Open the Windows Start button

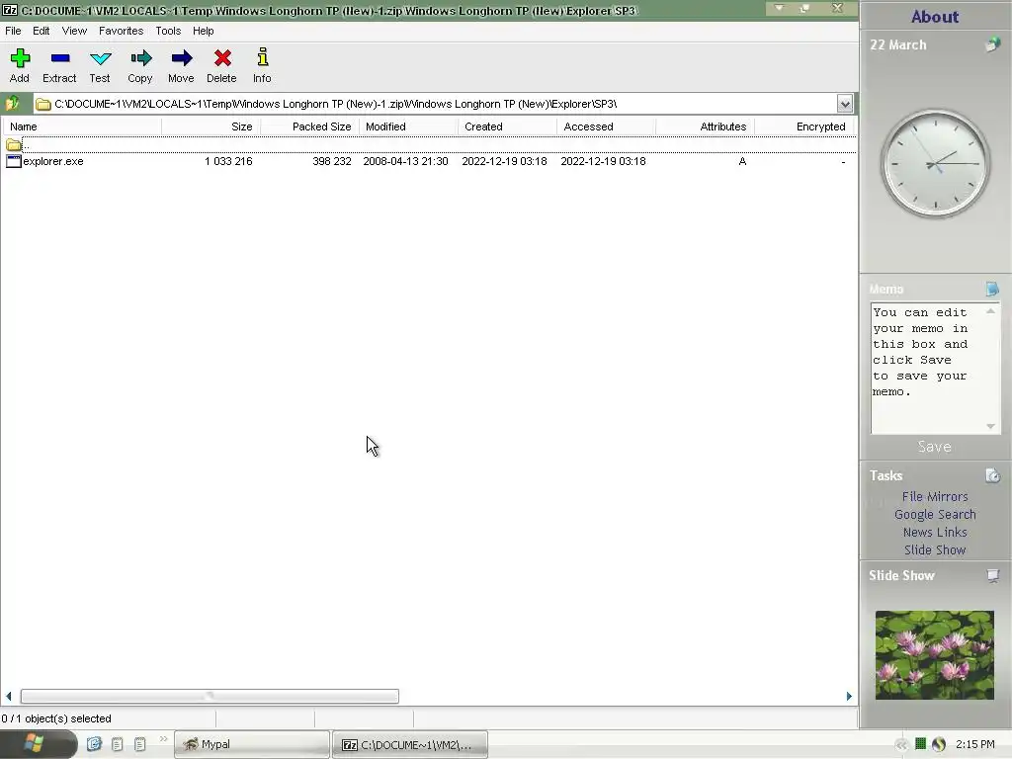[x=38, y=744]
